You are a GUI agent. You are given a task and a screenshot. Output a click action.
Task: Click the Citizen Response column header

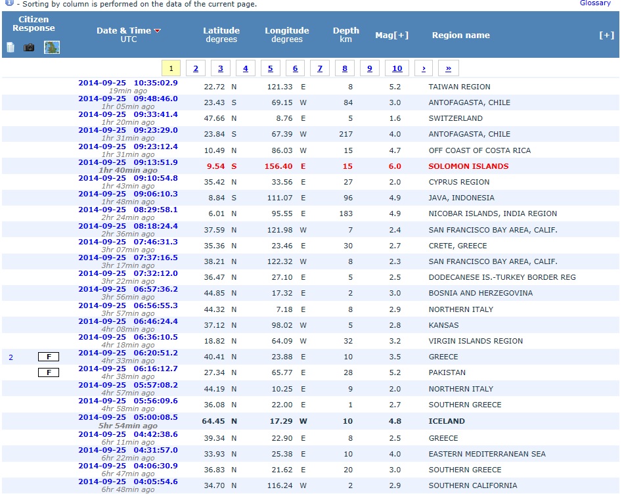(33, 24)
